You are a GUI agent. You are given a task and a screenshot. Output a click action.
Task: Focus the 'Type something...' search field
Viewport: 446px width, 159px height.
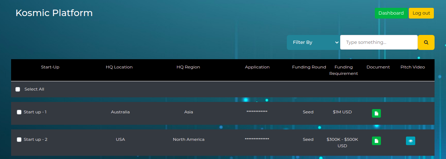pos(379,42)
